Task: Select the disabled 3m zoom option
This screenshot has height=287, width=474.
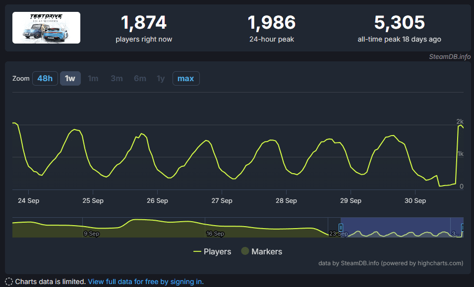Action: 117,79
